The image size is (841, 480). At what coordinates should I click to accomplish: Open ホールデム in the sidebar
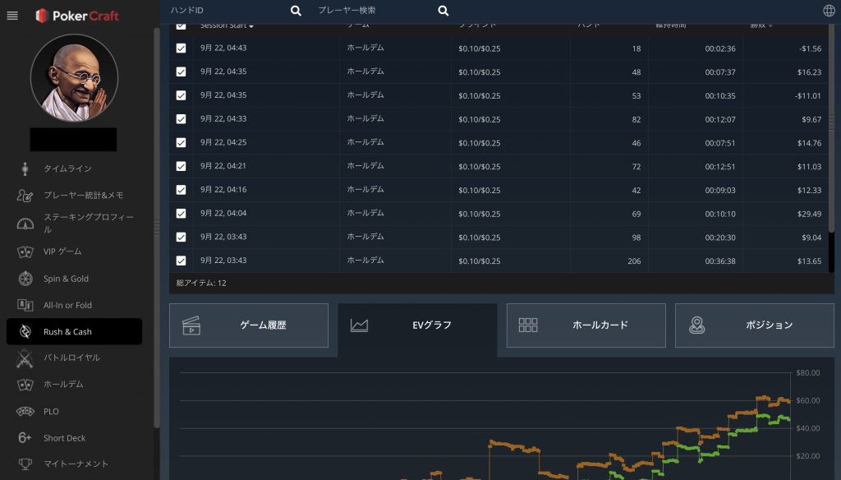pyautogui.click(x=63, y=385)
